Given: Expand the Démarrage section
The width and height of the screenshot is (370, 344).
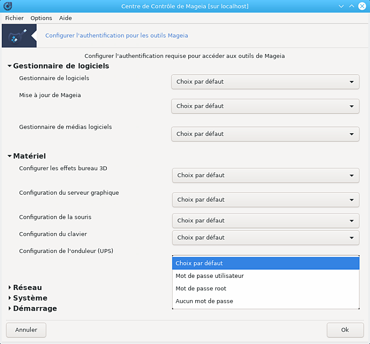Looking at the screenshot, I should click(9, 308).
